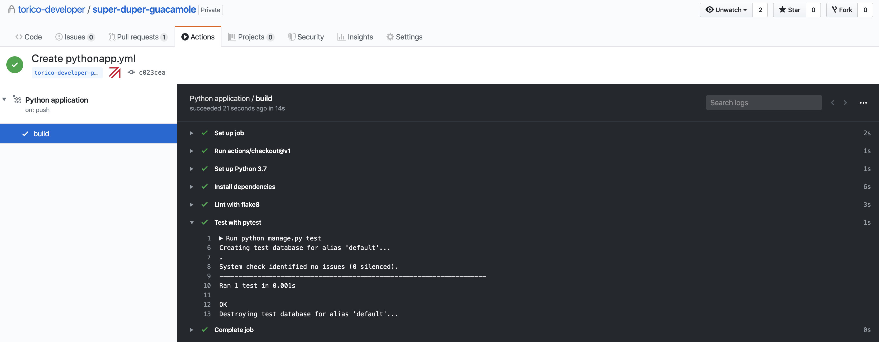Screen dimensions: 879x342
Task: Open commit c023cea
Action: (152, 73)
